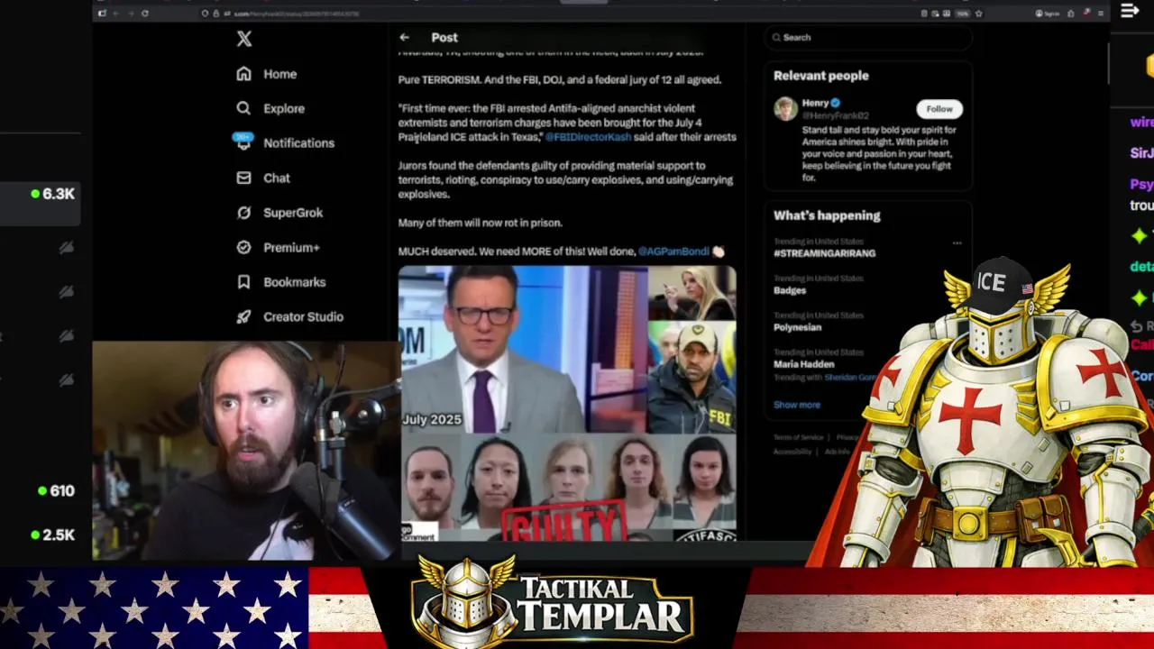
Task: Click the "Pure TERRORISM" post sentence
Action: point(560,79)
